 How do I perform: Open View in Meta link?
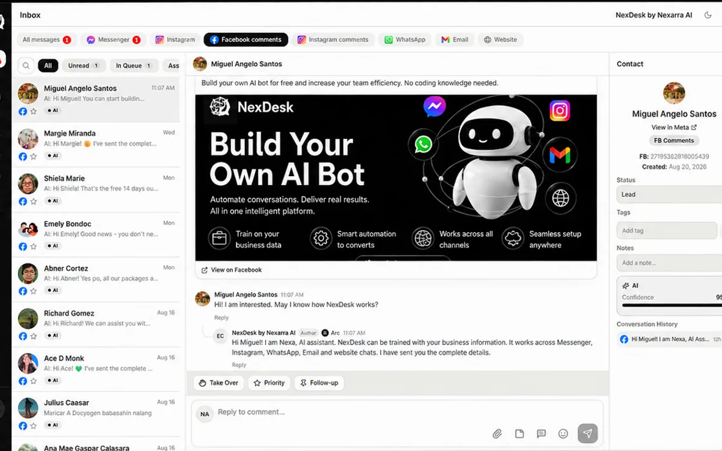(x=674, y=127)
